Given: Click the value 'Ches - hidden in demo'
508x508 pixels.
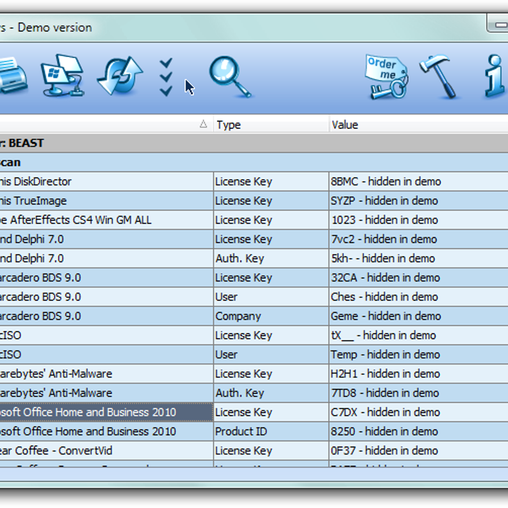Looking at the screenshot, I should [x=384, y=297].
